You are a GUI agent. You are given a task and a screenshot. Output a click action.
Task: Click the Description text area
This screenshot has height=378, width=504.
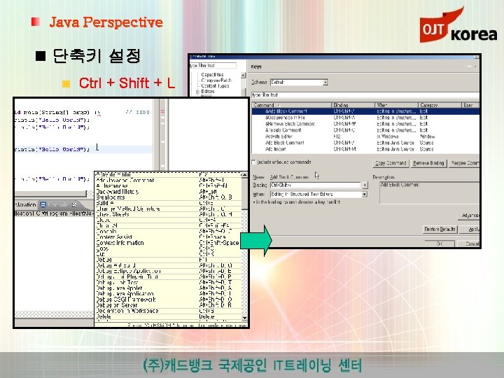click(x=429, y=193)
